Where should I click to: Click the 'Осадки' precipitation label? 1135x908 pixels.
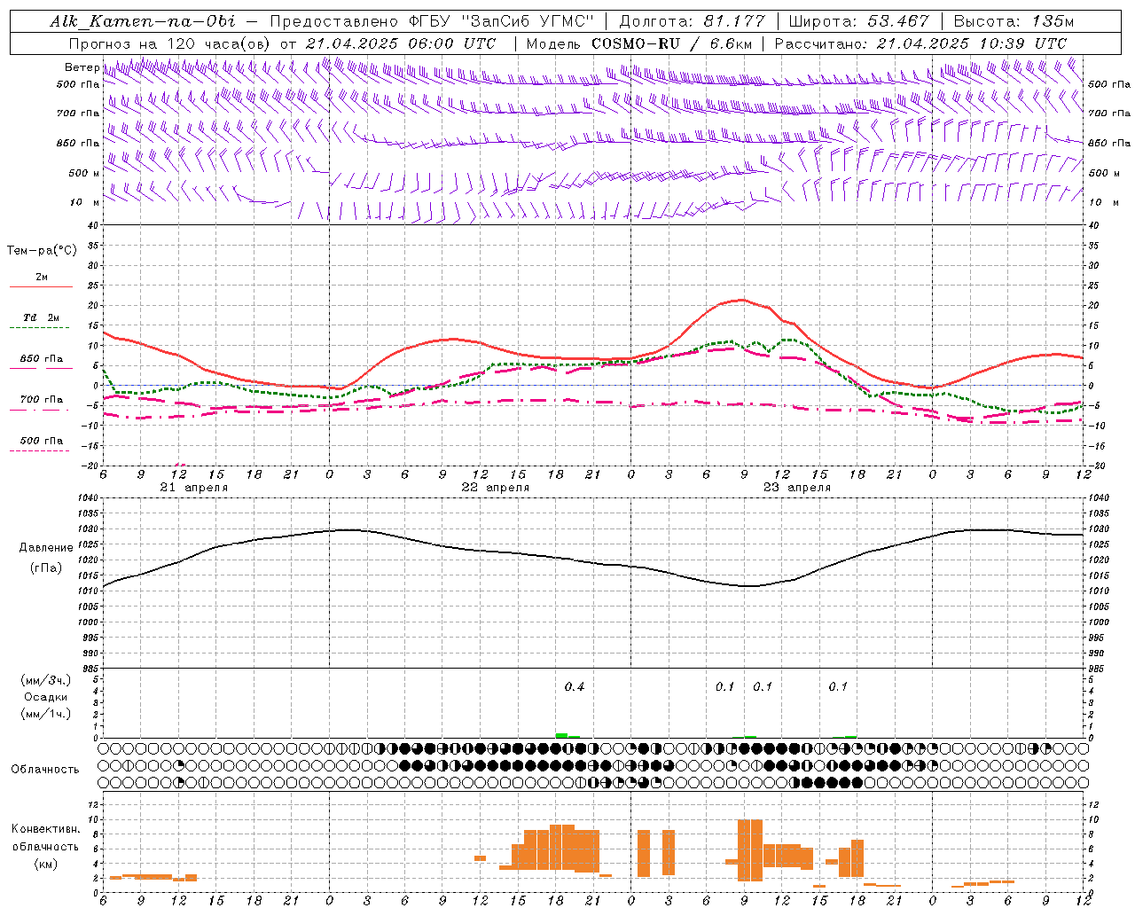click(x=45, y=697)
